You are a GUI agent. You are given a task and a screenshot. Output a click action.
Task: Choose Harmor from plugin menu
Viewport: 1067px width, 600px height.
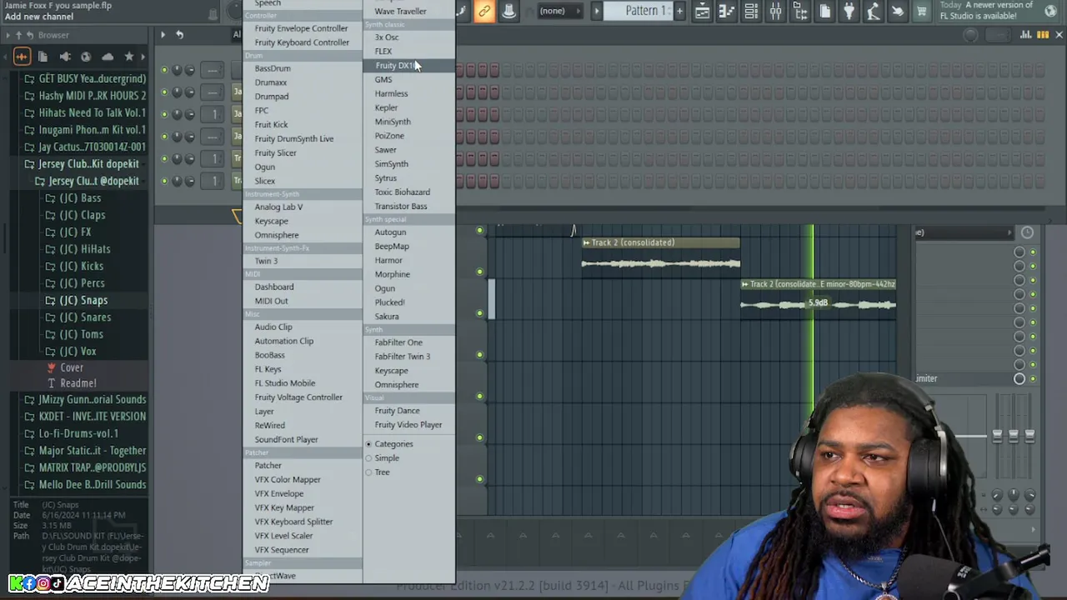[388, 261]
